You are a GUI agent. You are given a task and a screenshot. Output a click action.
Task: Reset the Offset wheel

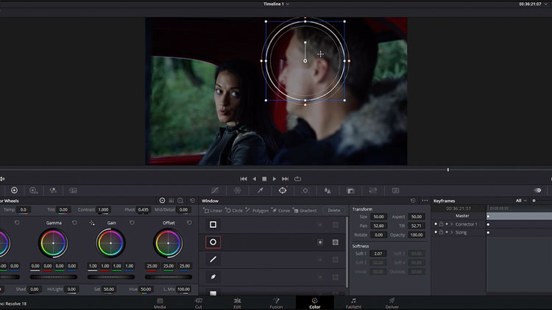189,223
